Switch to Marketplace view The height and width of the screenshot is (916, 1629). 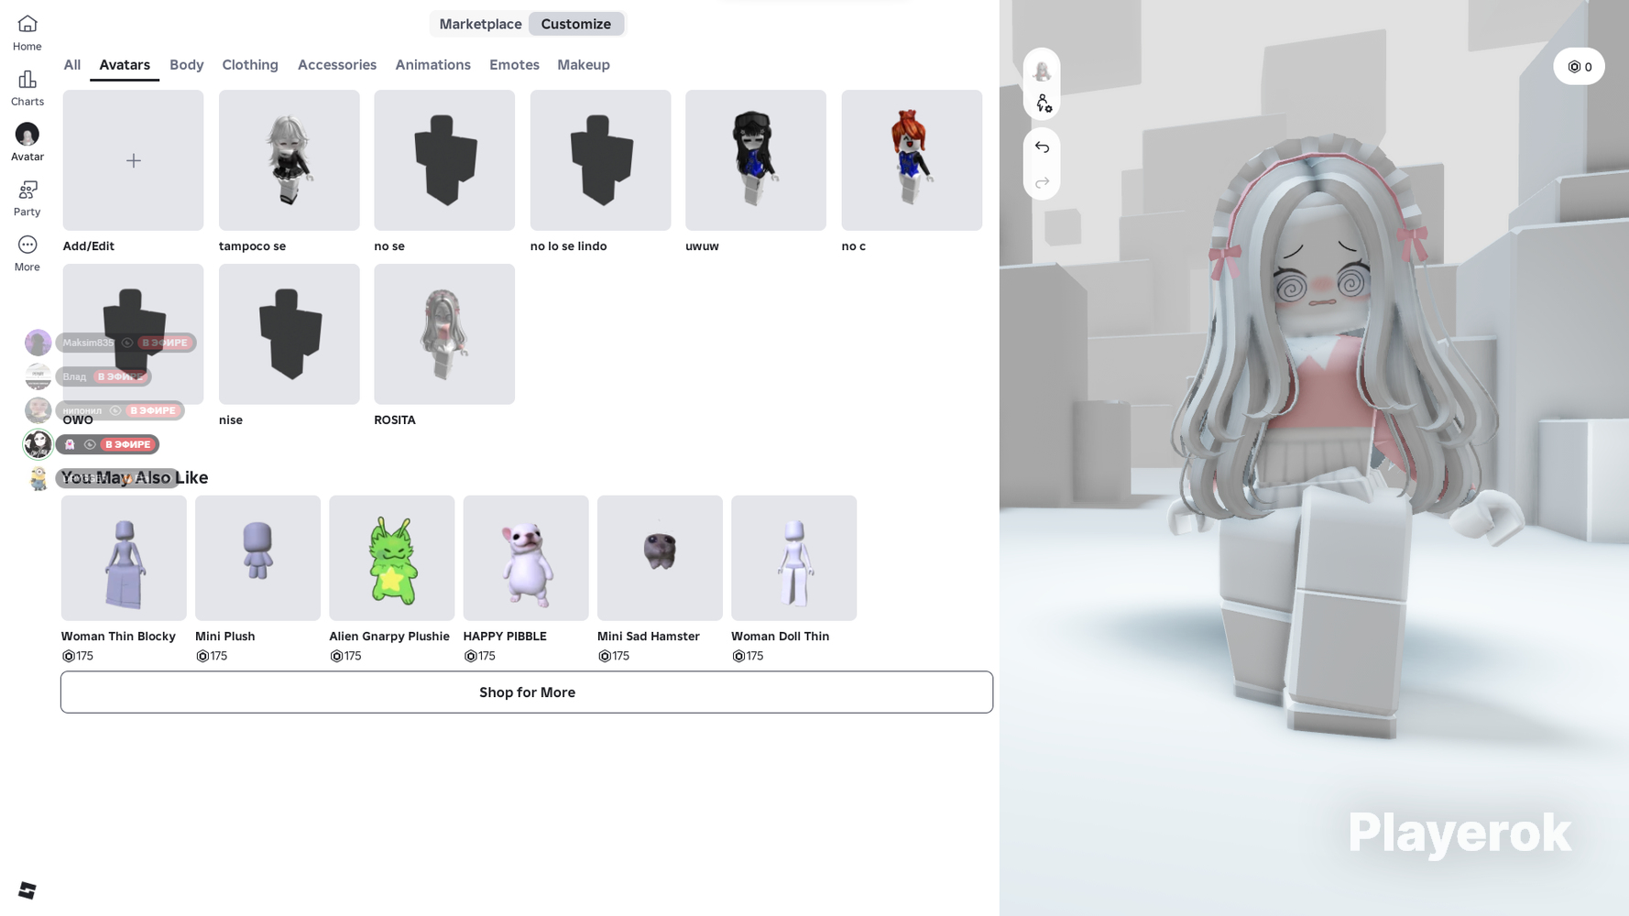(480, 24)
